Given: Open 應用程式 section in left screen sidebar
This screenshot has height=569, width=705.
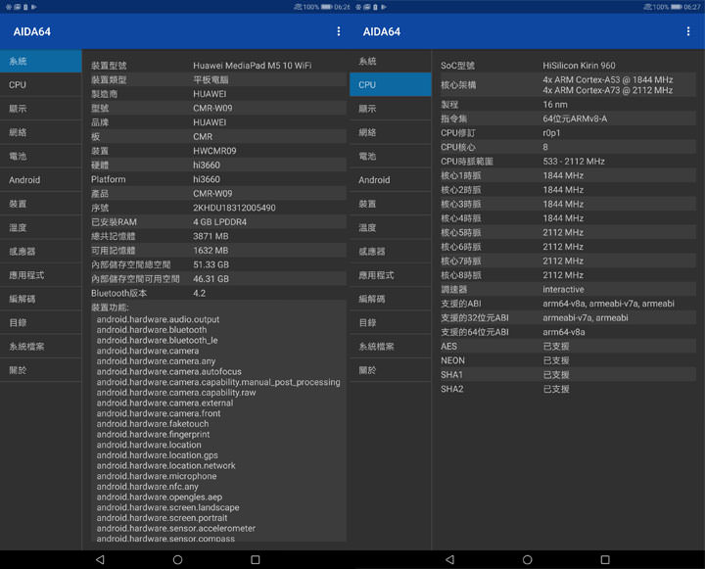Looking at the screenshot, I should coord(41,275).
